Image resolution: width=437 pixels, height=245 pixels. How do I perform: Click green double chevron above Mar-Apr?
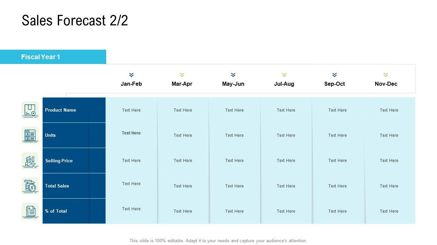pos(182,75)
